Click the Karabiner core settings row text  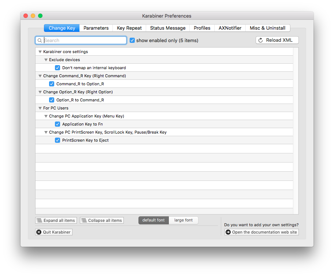coord(66,52)
